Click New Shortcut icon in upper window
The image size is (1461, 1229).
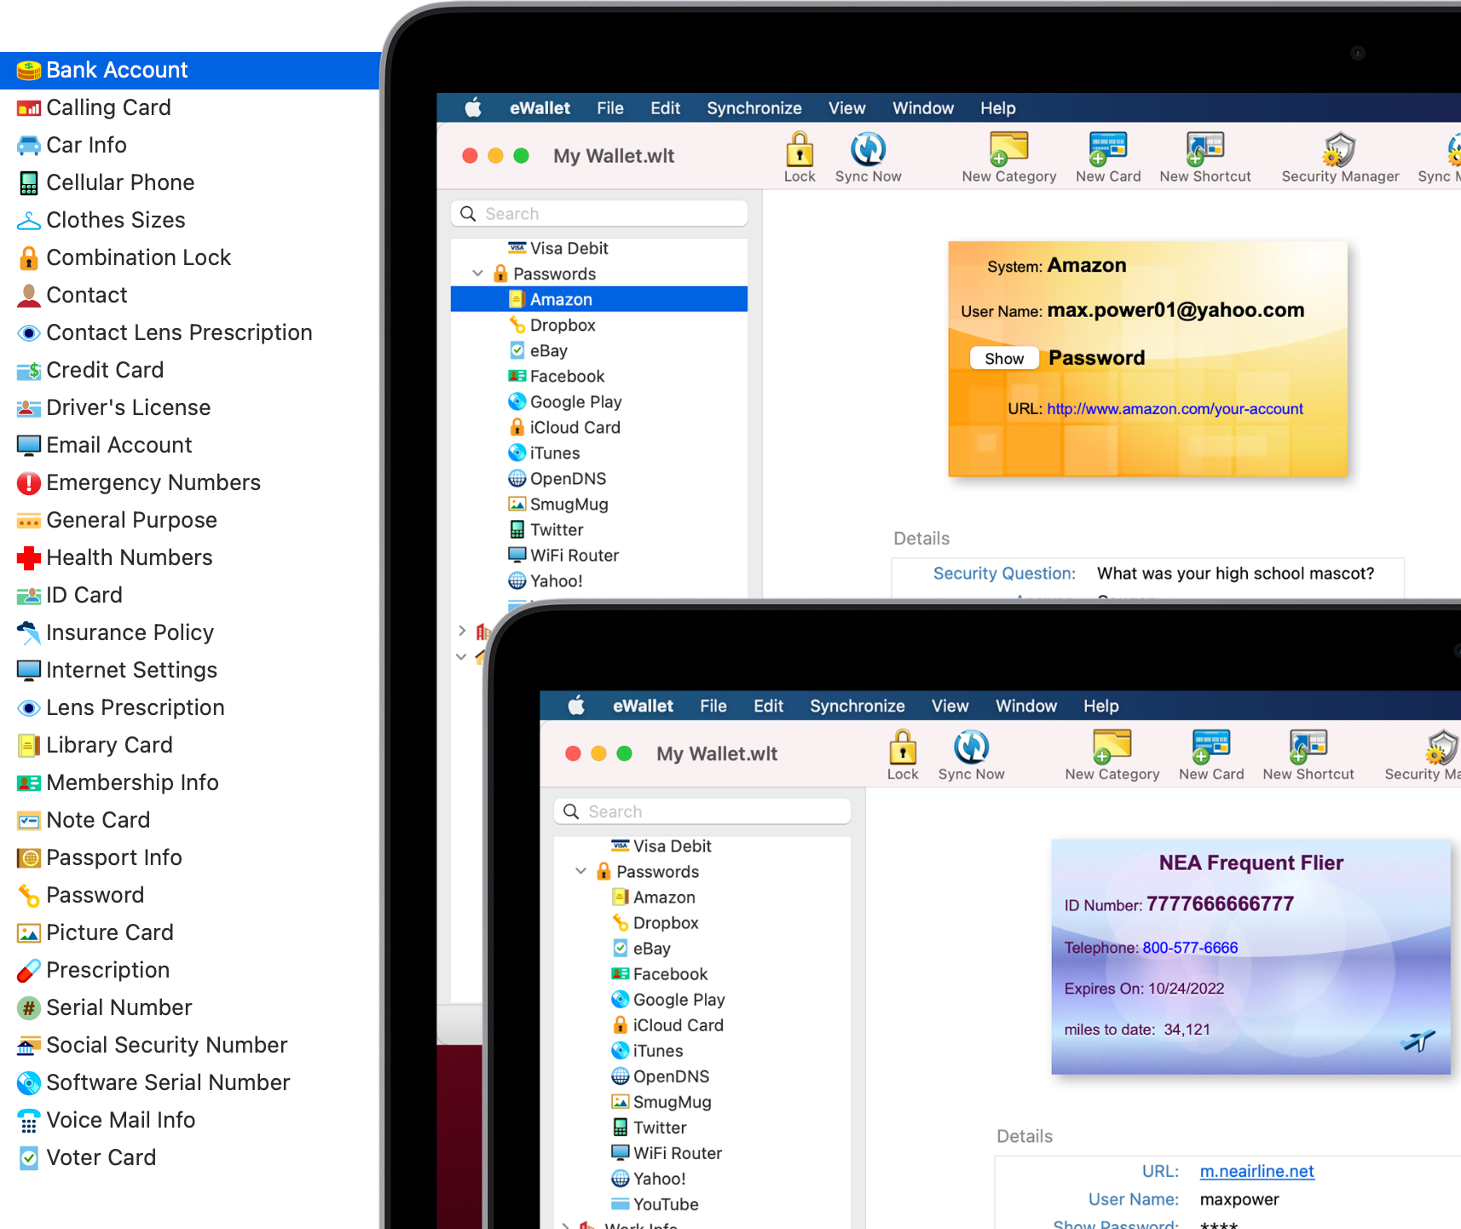coord(1204,150)
